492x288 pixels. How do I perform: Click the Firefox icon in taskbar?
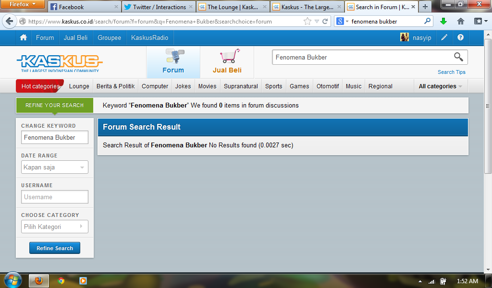pos(39,280)
